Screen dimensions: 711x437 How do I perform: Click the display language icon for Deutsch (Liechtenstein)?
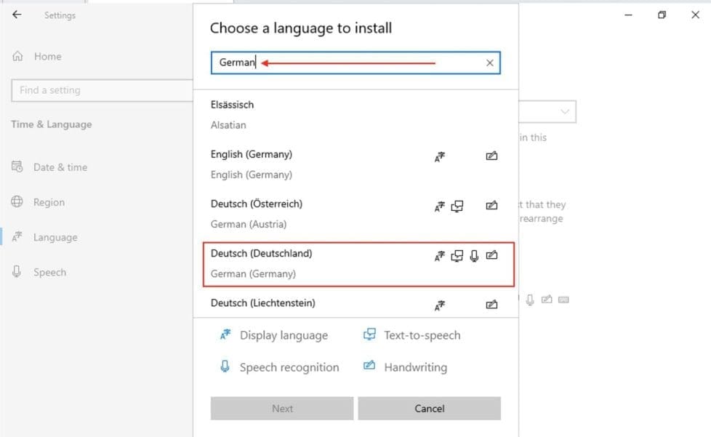(440, 305)
